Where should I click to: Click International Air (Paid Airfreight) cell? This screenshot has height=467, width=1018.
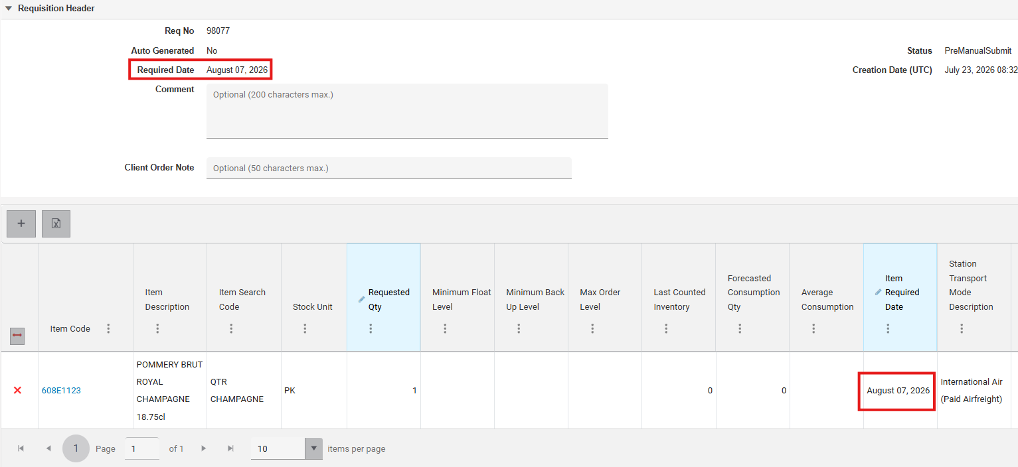click(974, 390)
